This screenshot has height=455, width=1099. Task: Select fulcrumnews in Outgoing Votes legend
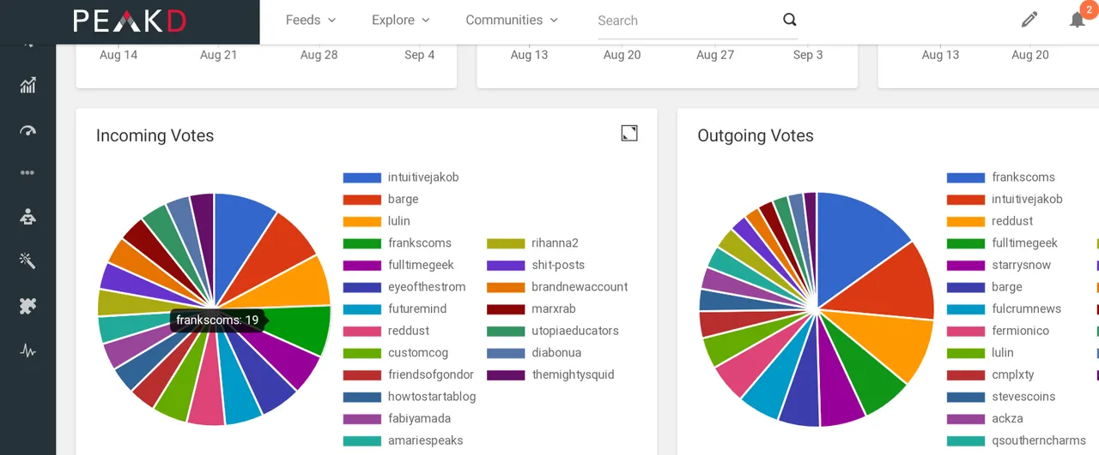click(1026, 309)
